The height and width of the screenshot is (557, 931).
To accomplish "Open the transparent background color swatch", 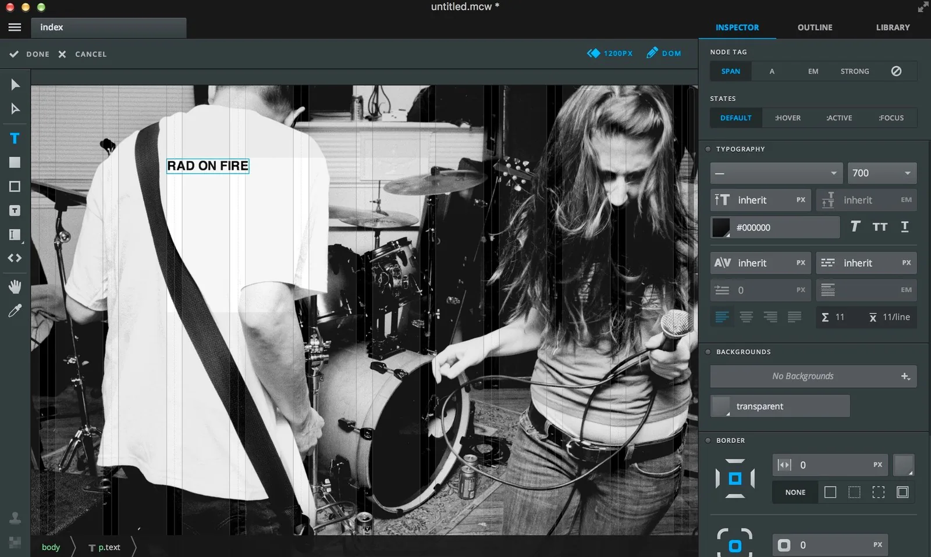I will (722, 406).
